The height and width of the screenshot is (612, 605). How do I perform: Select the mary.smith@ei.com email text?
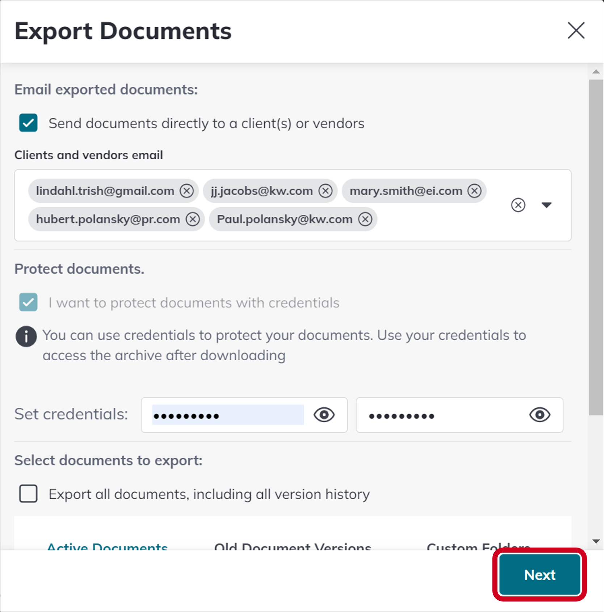(x=406, y=191)
